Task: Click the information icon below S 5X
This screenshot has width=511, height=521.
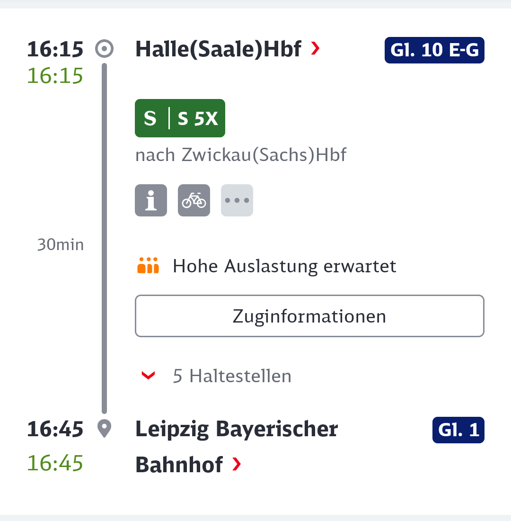Action: (x=151, y=200)
